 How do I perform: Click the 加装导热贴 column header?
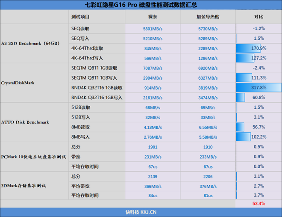coord(208,17)
